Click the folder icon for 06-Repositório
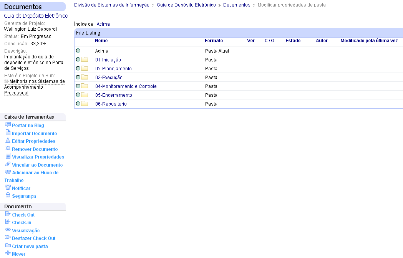The height and width of the screenshot is (258, 403). [x=85, y=104]
